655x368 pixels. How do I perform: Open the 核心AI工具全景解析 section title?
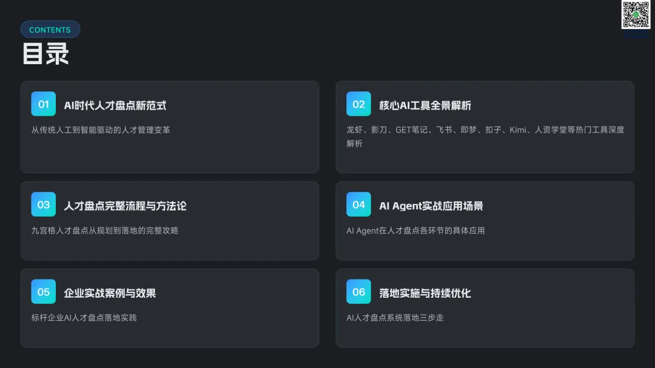pos(425,105)
